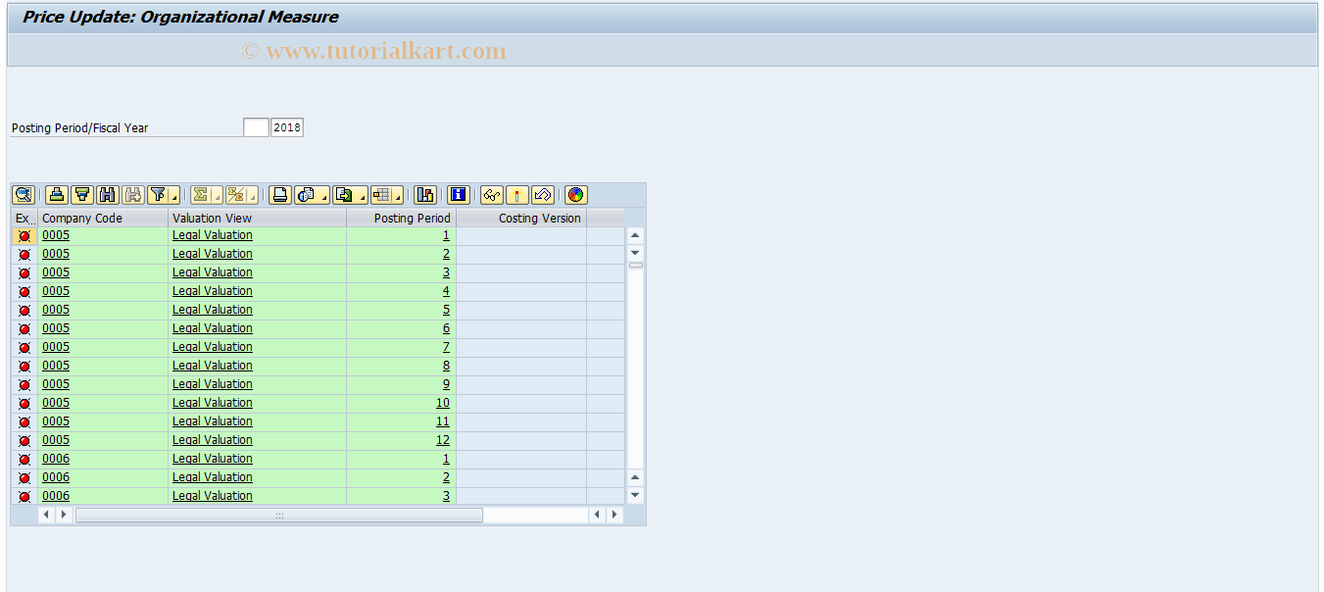Viewport: 1324px width, 592px height.
Task: Expand the Set Filter dropdown arrow
Action: pos(174,195)
